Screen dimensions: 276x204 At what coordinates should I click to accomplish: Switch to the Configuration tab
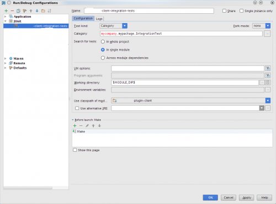[x=83, y=18]
